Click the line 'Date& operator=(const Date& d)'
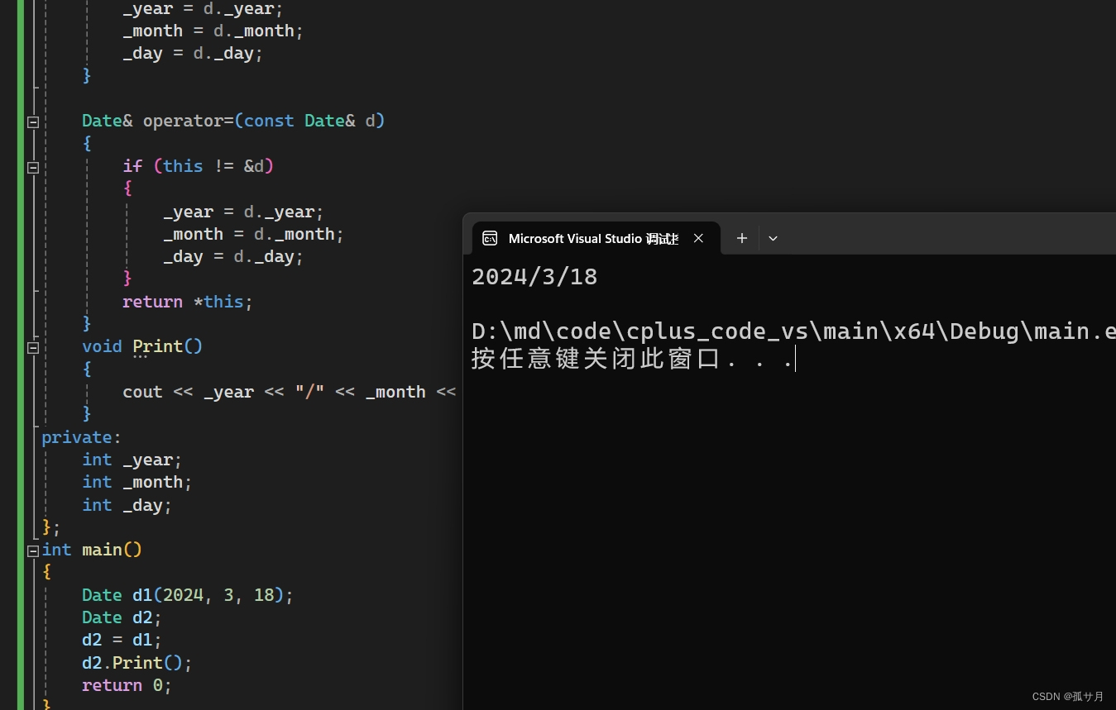The width and height of the screenshot is (1116, 710). (x=233, y=121)
